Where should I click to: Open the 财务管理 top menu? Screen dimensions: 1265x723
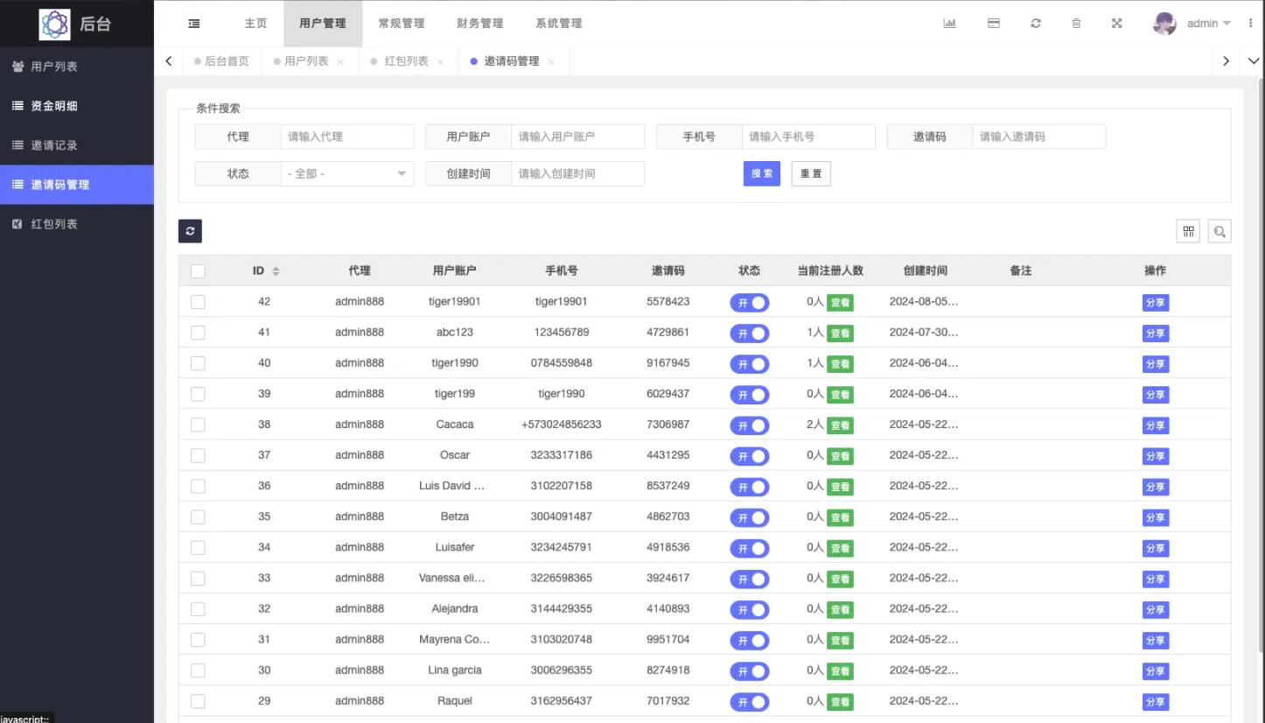tap(479, 24)
